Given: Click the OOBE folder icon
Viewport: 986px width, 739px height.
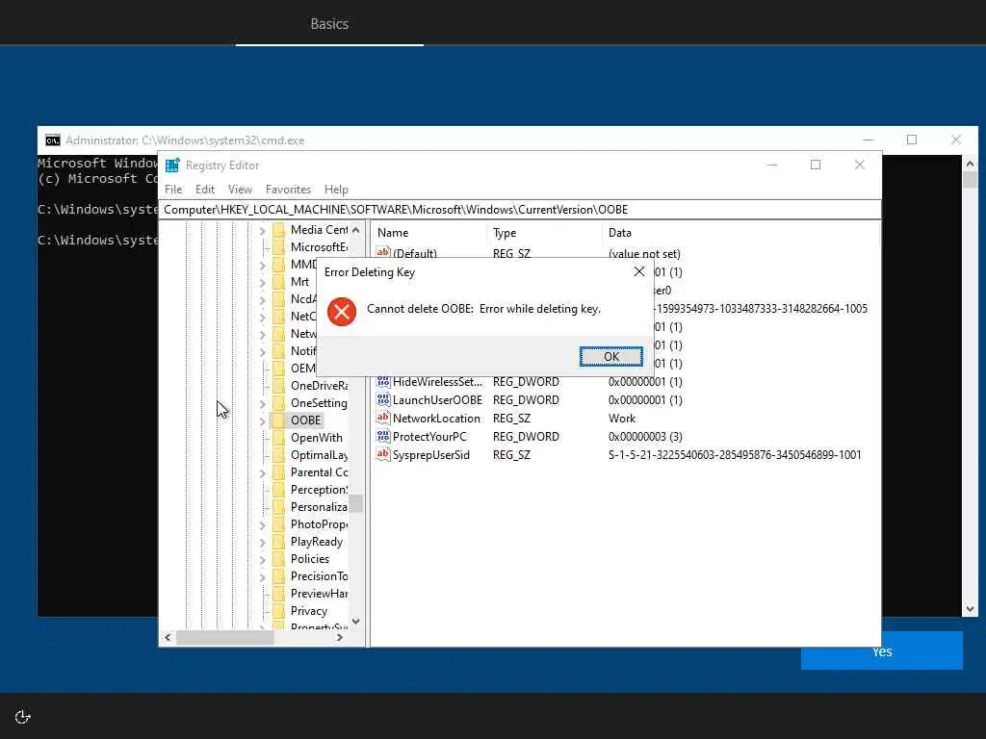Looking at the screenshot, I should click(278, 420).
